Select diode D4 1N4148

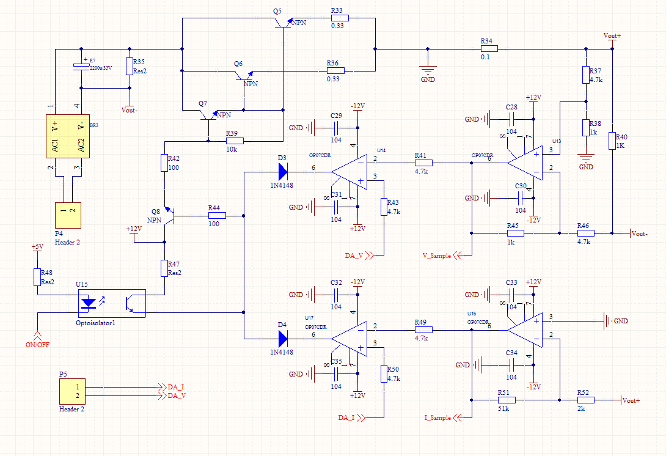point(282,338)
